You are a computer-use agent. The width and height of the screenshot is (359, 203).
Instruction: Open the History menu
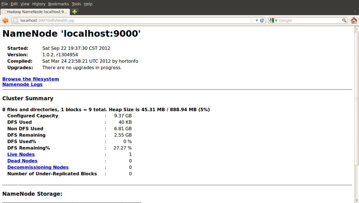coord(38,4)
